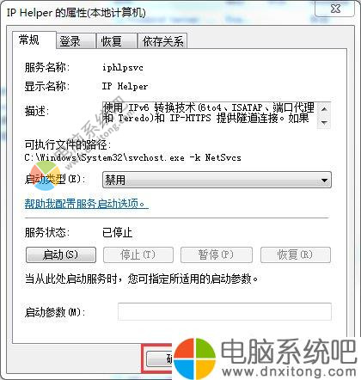Click the description box scroll-down arrow
Viewport: 361px width, 380px height.
[x=324, y=122]
